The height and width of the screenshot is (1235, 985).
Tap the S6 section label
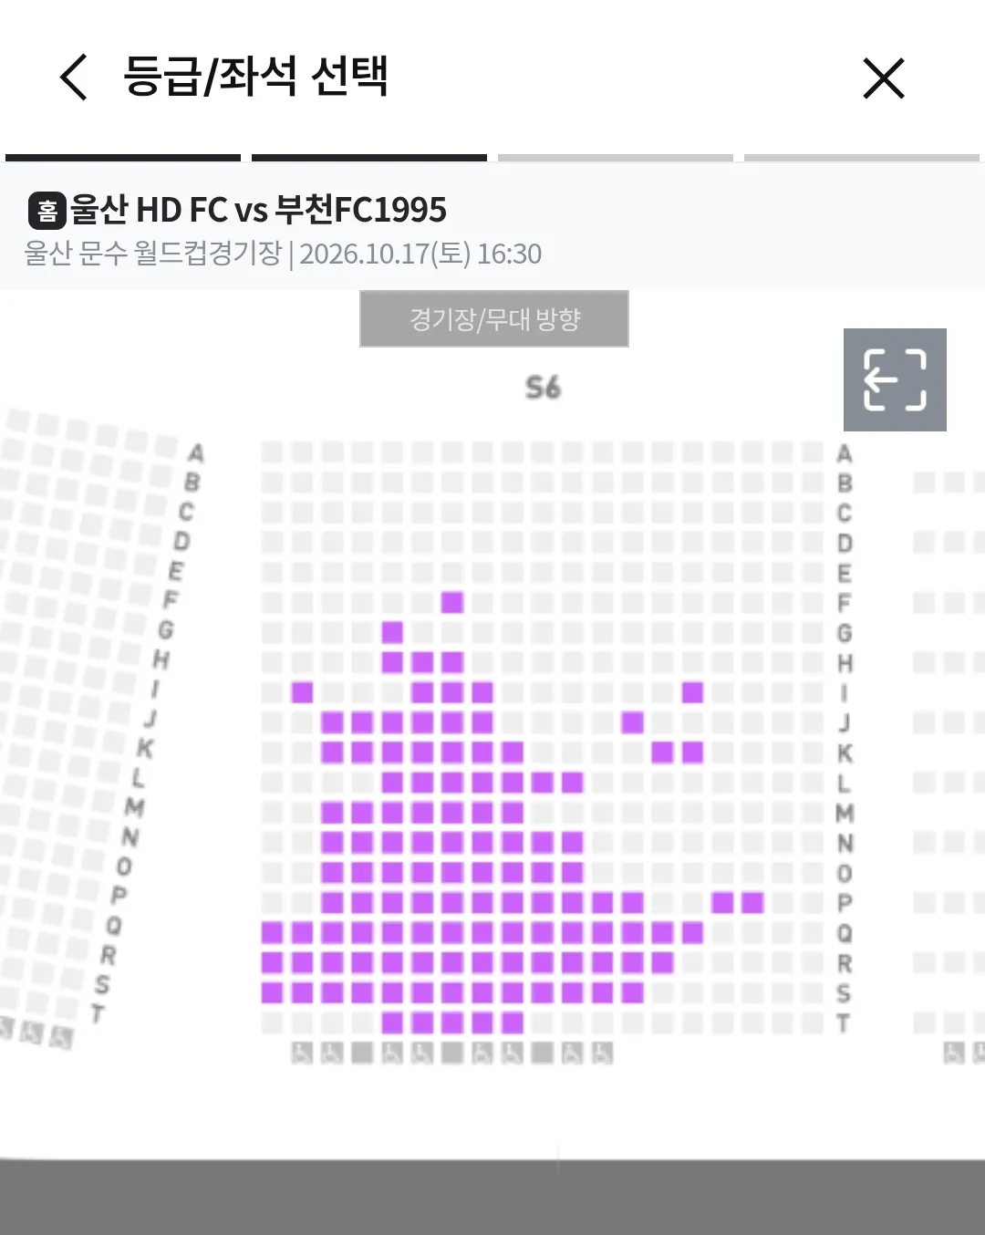click(x=543, y=388)
